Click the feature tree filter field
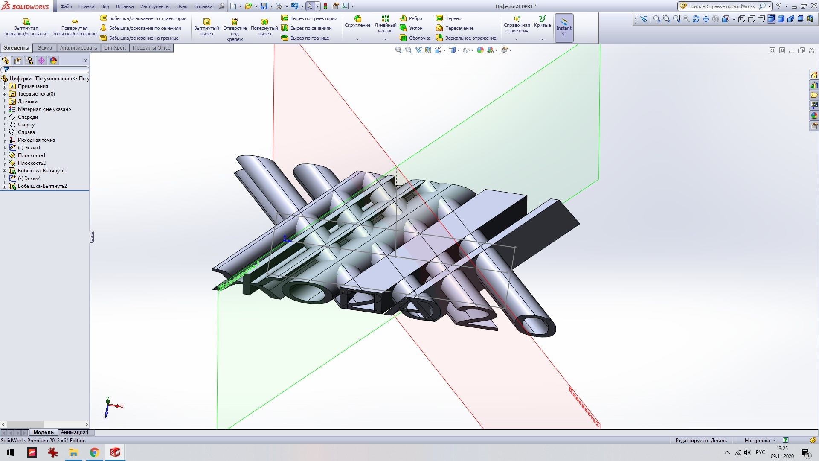 point(45,70)
